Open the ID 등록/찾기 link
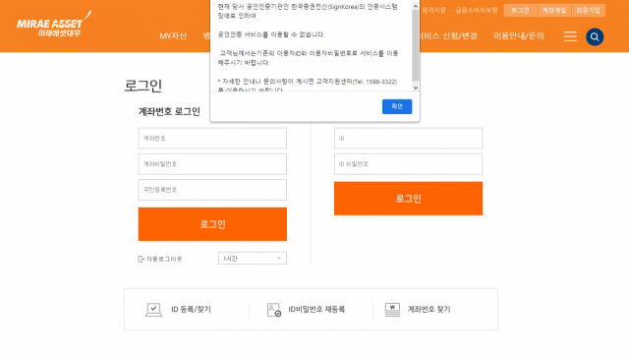This screenshot has width=629, height=358. [191, 310]
